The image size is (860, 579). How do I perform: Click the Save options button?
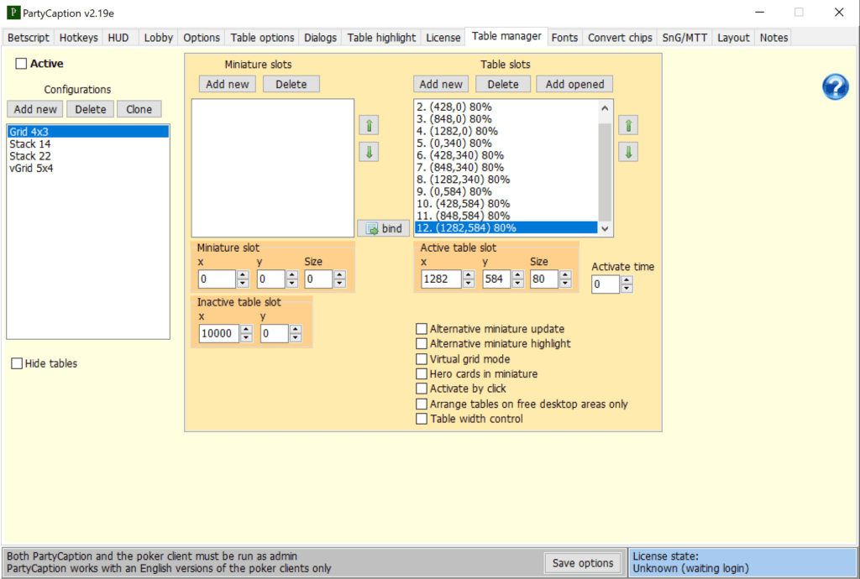pos(583,562)
